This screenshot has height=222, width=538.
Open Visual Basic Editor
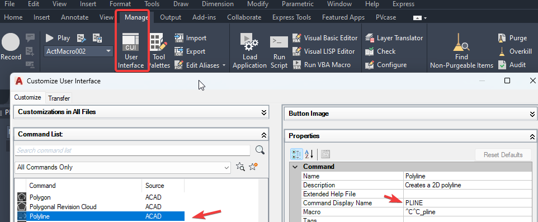(325, 37)
